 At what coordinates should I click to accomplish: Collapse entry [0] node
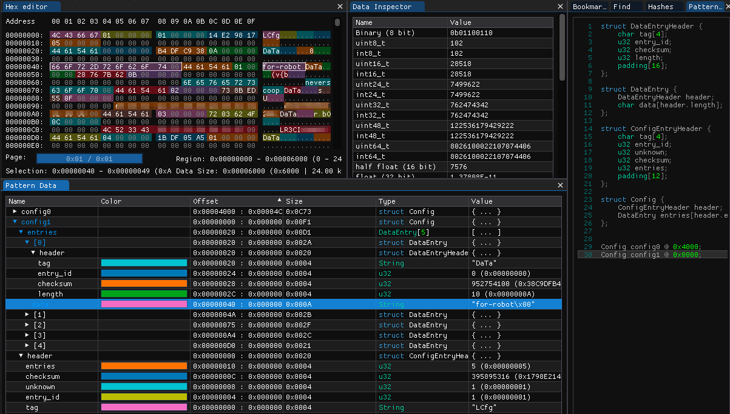click(x=27, y=242)
